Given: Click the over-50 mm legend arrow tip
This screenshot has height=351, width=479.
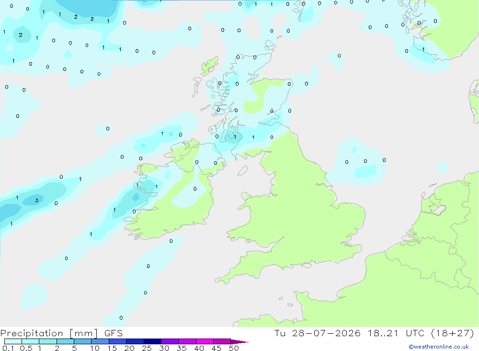Looking at the screenshot, I should pyautogui.click(x=239, y=341).
